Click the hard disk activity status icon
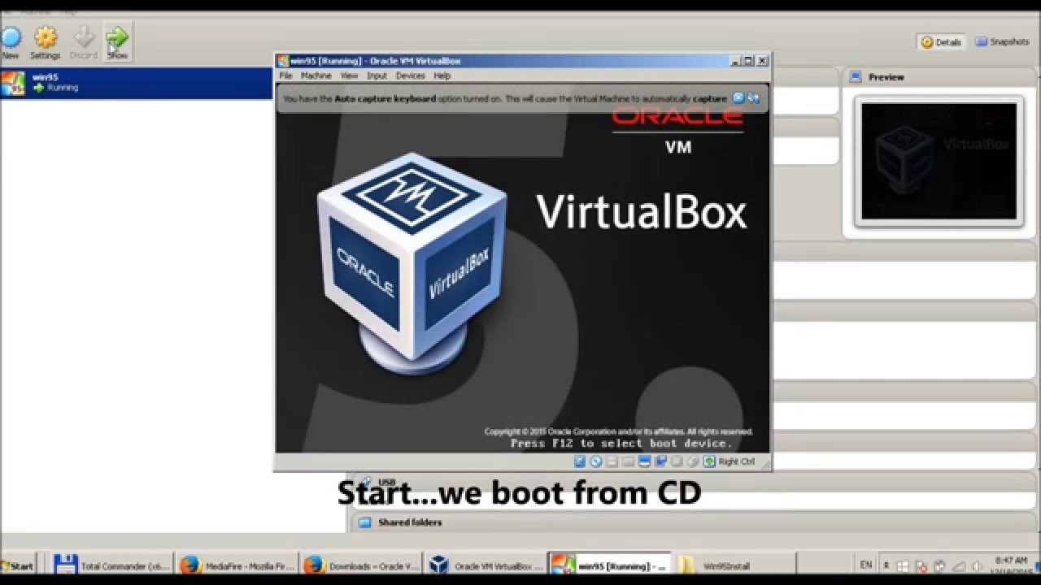 580,461
